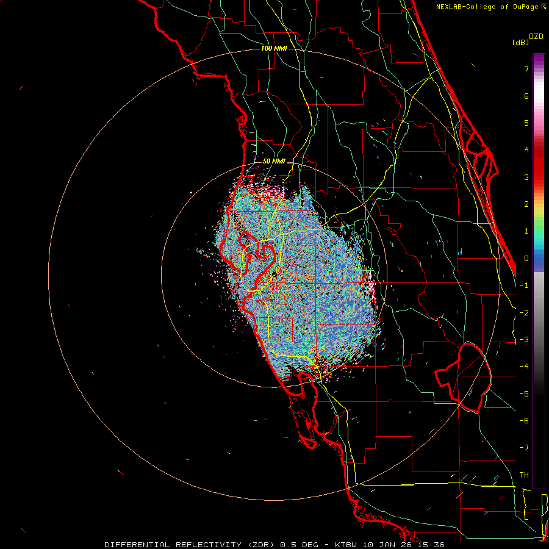
Task: Click the 3 dB red color scale value
Action: point(526,177)
